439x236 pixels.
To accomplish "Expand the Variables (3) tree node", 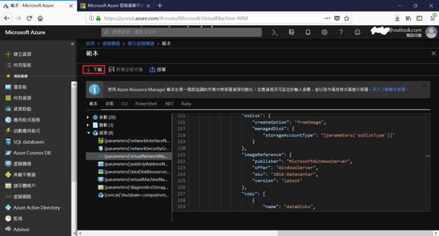I will [88, 125].
